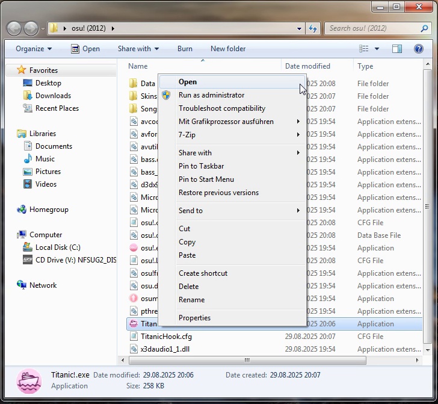The height and width of the screenshot is (404, 438).
Task: Open the view options dropdown arrow
Action: 377,49
